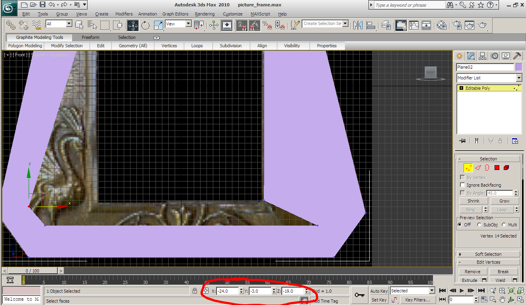Click the Grow selection button

(x=504, y=201)
